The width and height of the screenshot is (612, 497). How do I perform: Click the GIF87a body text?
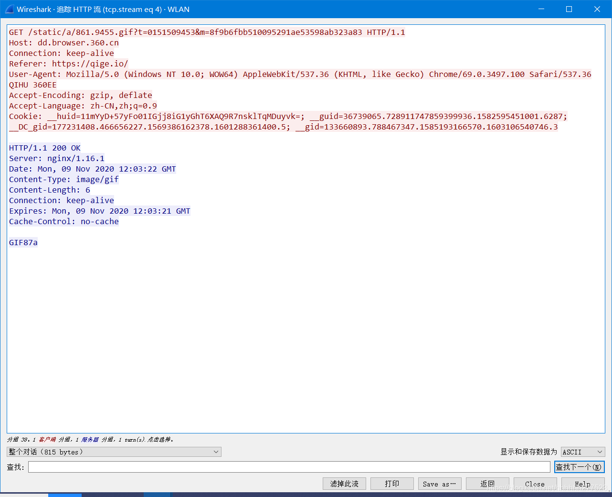[23, 242]
